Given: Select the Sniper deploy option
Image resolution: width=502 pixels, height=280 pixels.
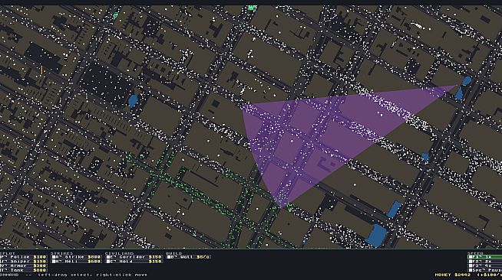Looking at the screenshot, I should point(23,262).
